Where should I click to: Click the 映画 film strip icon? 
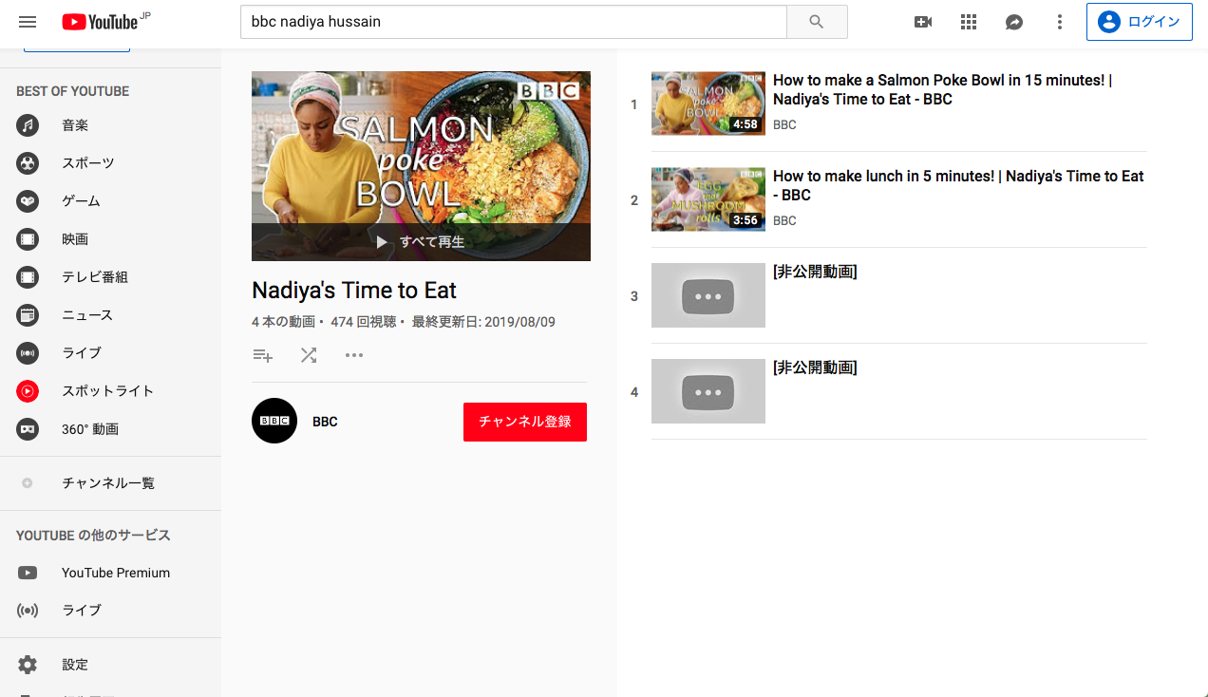(x=28, y=239)
